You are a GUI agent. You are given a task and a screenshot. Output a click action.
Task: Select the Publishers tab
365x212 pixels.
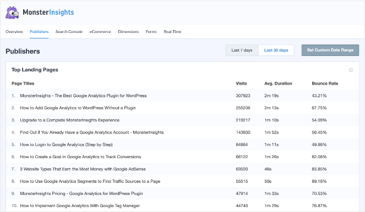39,32
